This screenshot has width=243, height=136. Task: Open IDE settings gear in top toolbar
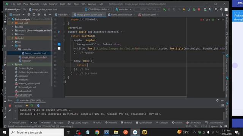[x=221, y=9]
